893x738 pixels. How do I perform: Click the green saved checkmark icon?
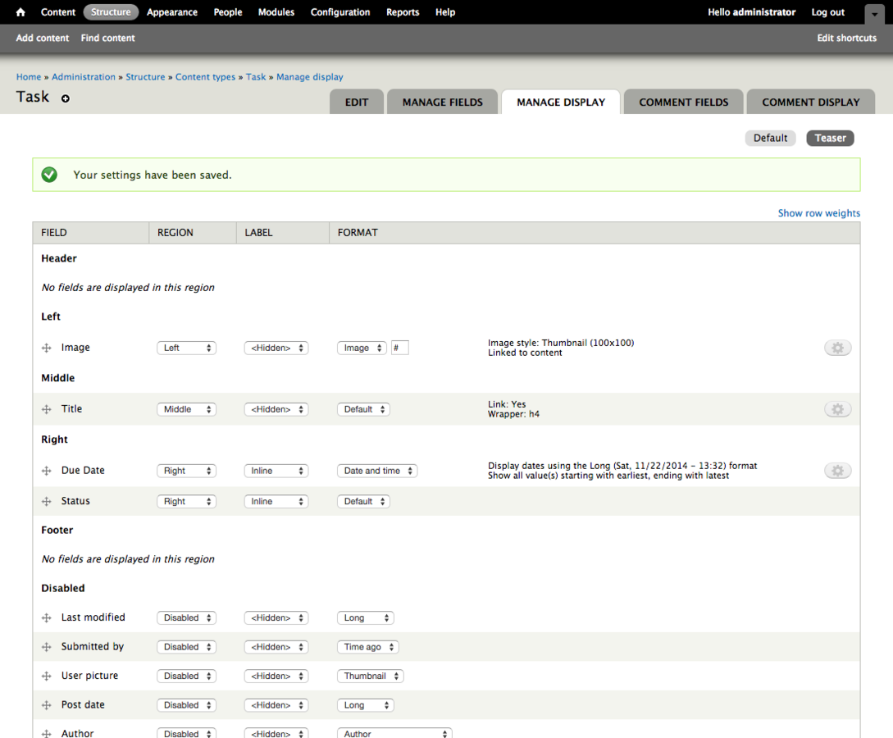coord(49,175)
